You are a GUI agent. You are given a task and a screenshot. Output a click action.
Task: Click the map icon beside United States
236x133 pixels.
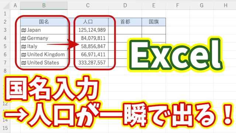click(x=24, y=63)
